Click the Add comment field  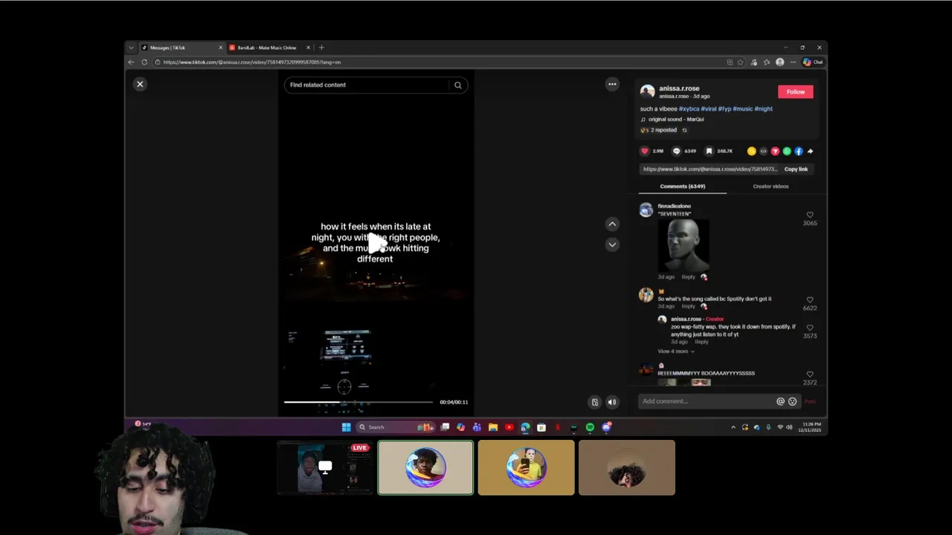click(x=707, y=401)
